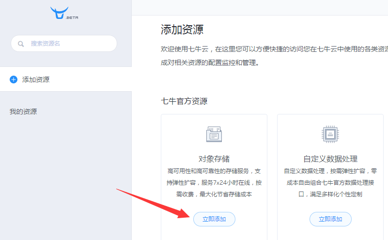The width and height of the screenshot is (388, 240).
Task: Click the 七牛官方资源 section heading
Action: click(x=184, y=101)
